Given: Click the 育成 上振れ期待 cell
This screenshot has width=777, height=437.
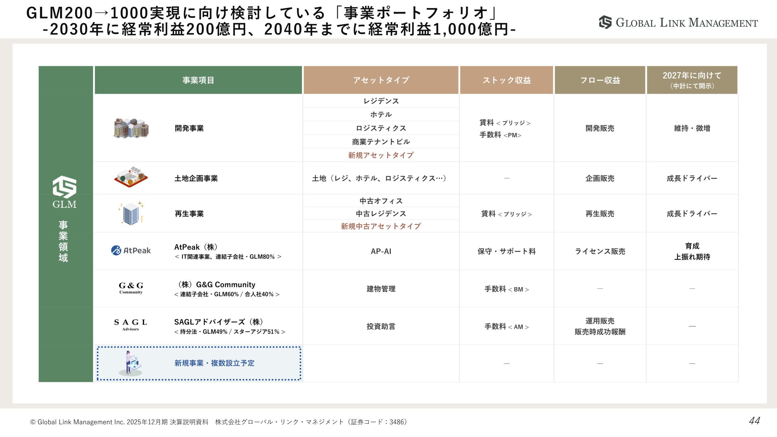Looking at the screenshot, I should click(692, 251).
